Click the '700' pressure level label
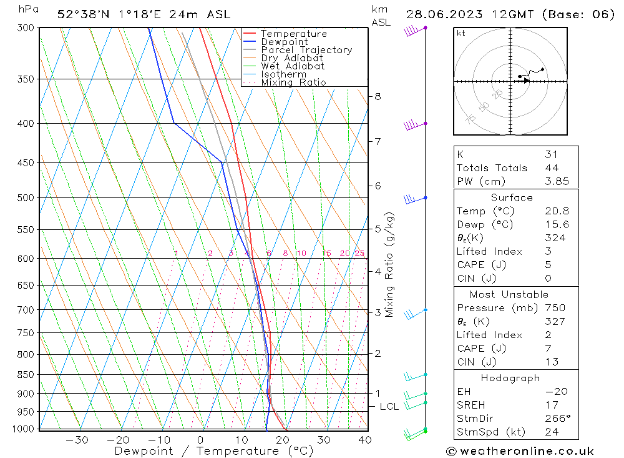Screen dimensions: 624x458 pyautogui.click(x=26, y=310)
